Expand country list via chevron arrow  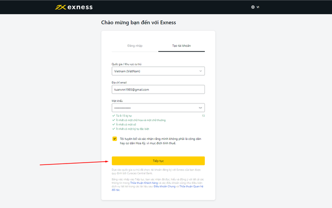pyautogui.click(x=201, y=71)
